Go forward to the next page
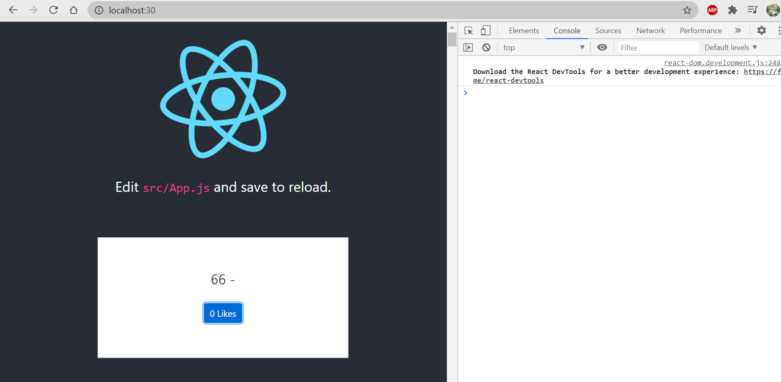 pos(33,10)
